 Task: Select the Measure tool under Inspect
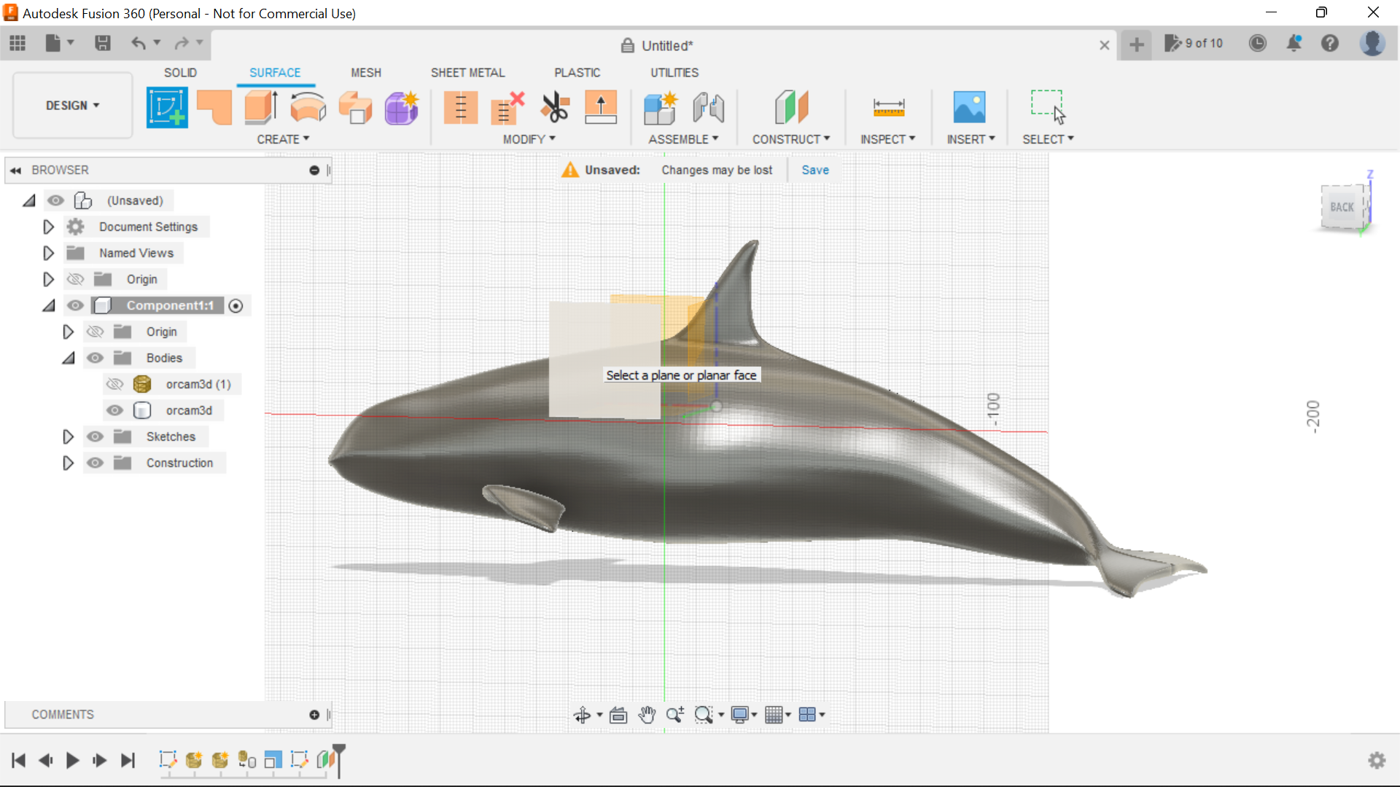(887, 107)
